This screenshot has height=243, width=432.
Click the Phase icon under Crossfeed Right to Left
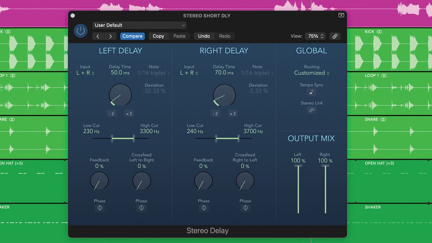pyautogui.click(x=245, y=208)
